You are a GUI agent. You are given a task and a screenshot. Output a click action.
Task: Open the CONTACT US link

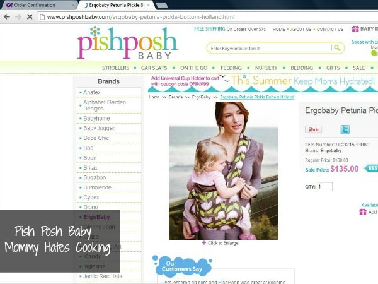[x=329, y=29]
